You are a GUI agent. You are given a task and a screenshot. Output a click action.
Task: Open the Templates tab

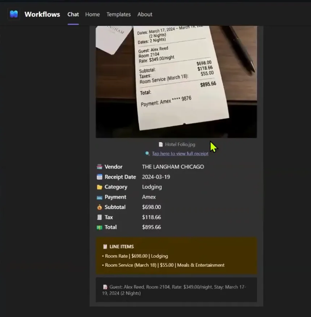[118, 14]
